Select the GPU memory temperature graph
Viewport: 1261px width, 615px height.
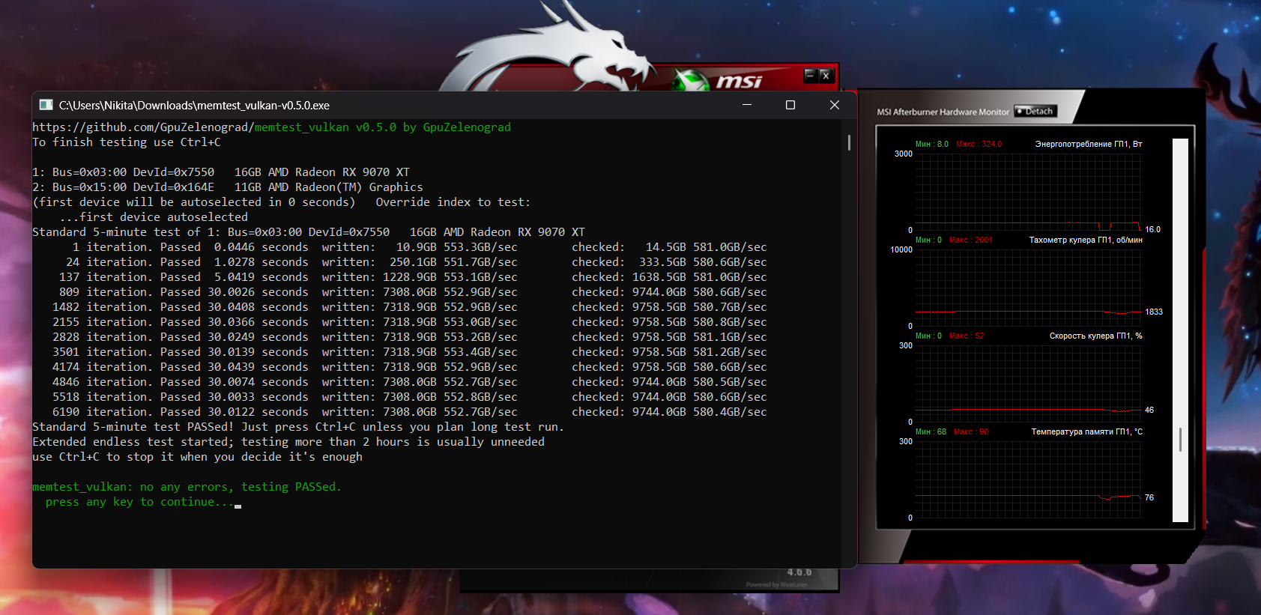[x=1027, y=479]
